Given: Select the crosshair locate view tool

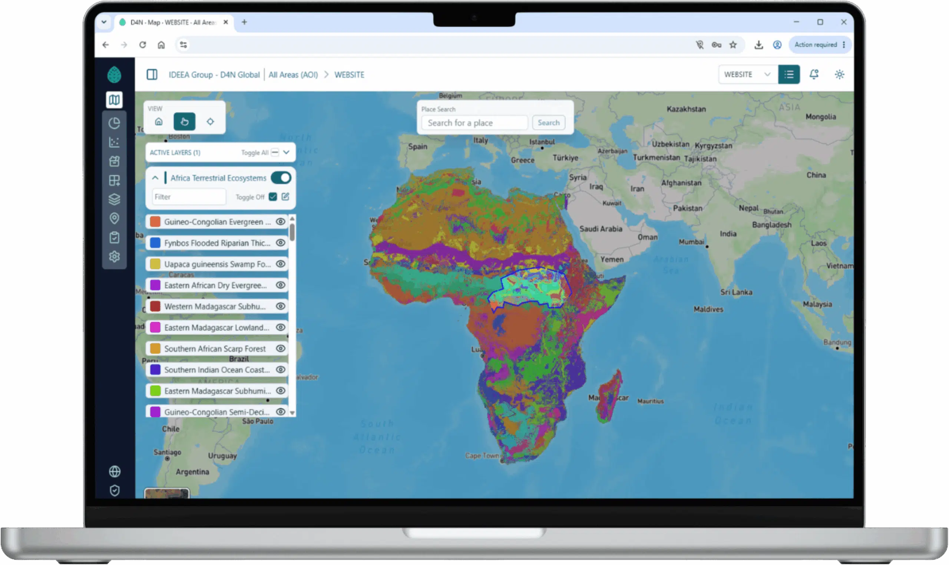Looking at the screenshot, I should pos(211,122).
